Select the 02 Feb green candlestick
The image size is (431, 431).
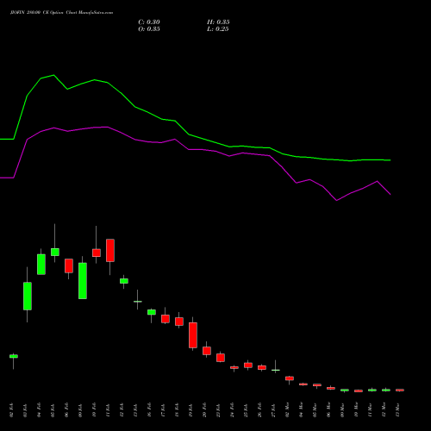[14, 356]
